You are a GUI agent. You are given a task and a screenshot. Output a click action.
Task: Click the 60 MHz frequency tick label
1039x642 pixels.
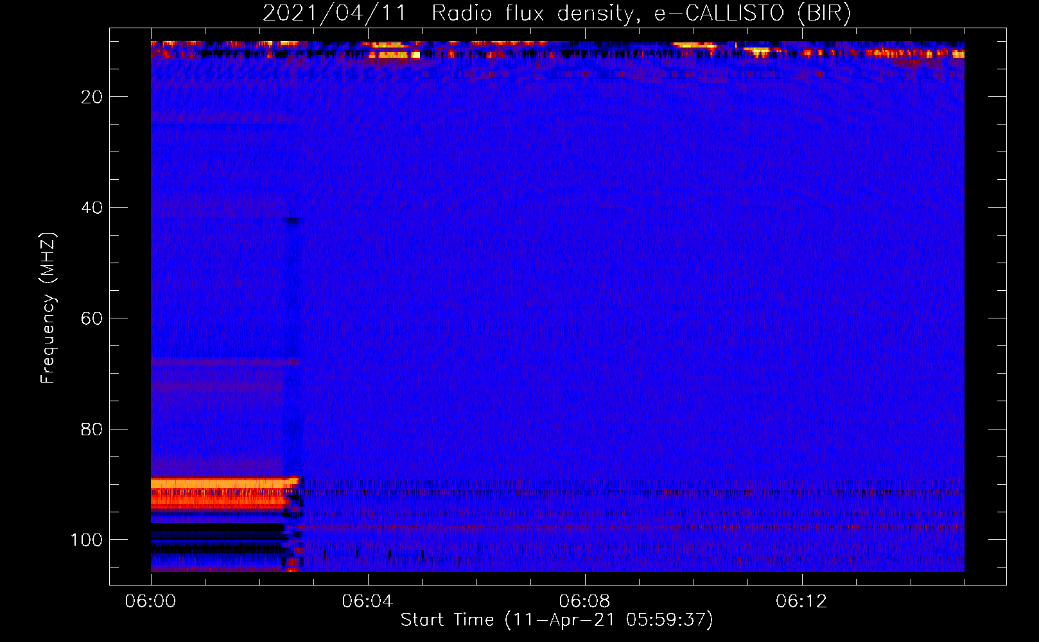tap(92, 318)
